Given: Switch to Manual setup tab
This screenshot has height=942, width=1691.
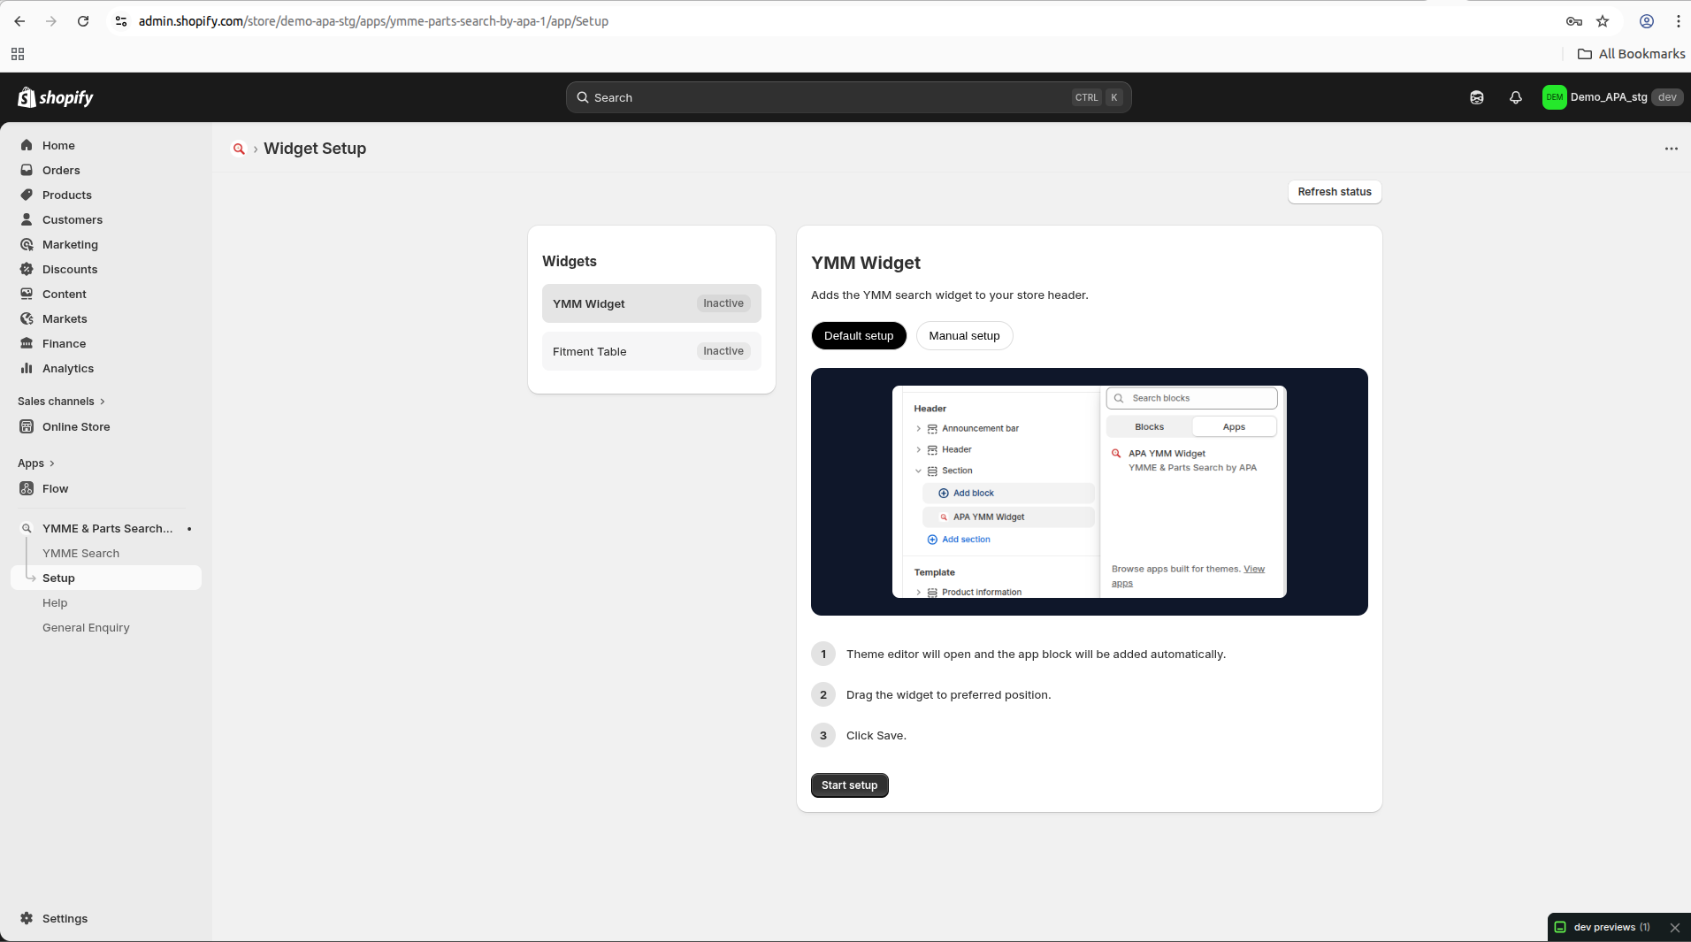Looking at the screenshot, I should (964, 336).
